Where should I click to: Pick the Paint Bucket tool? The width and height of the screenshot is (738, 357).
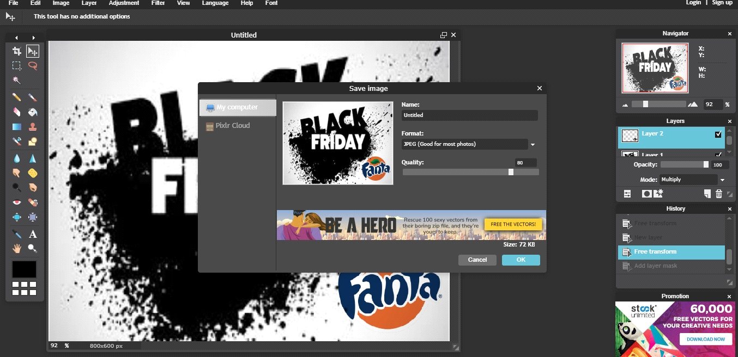pyautogui.click(x=33, y=112)
